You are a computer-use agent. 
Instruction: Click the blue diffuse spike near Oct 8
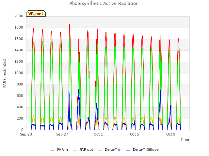160,91
